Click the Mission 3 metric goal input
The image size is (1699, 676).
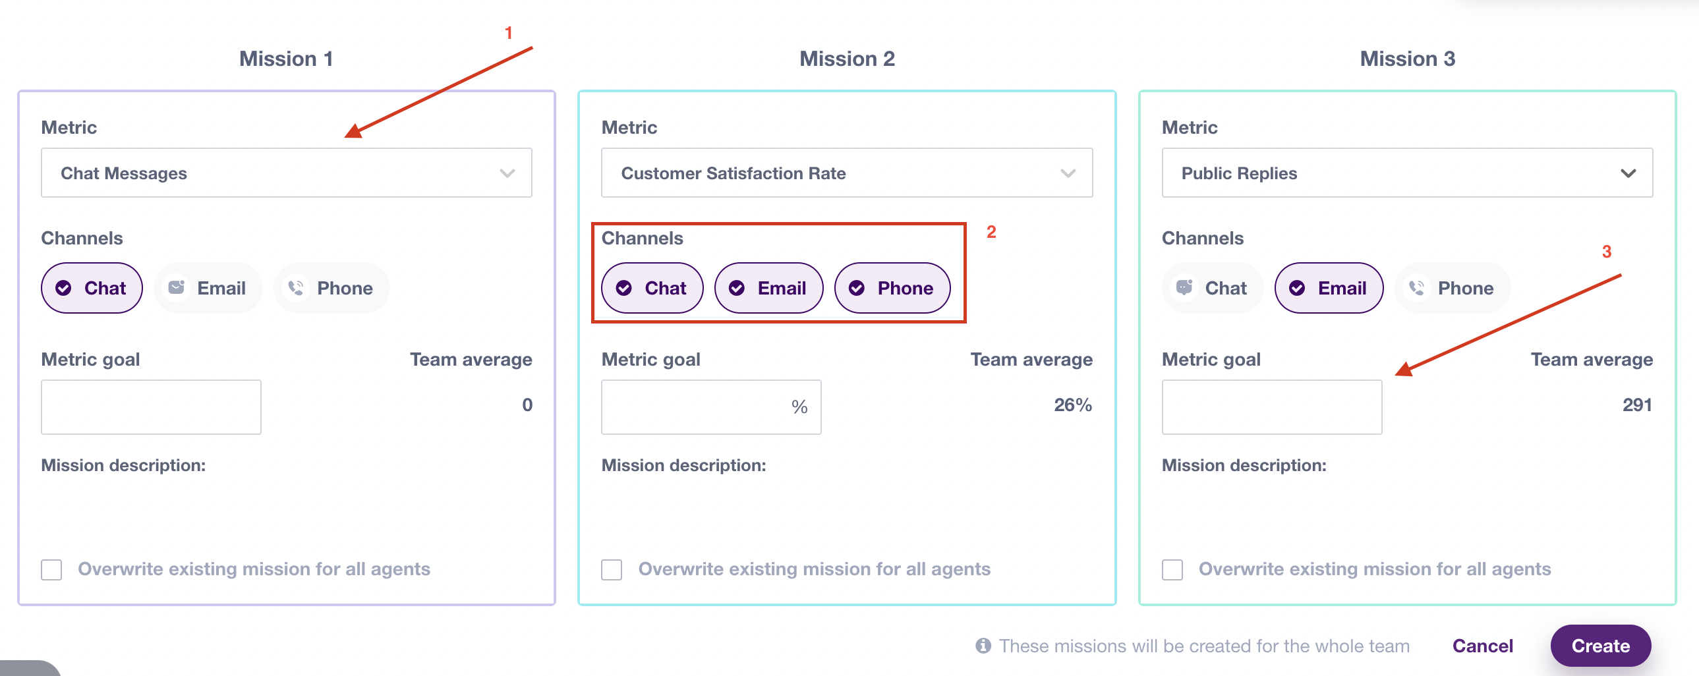pos(1271,407)
